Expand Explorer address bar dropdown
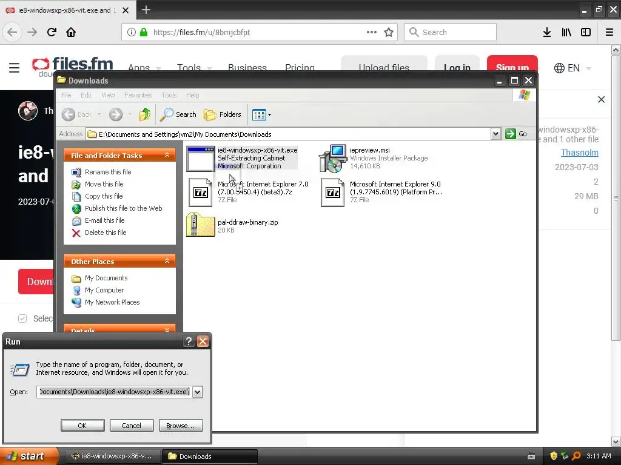The image size is (621, 465). [x=495, y=134]
